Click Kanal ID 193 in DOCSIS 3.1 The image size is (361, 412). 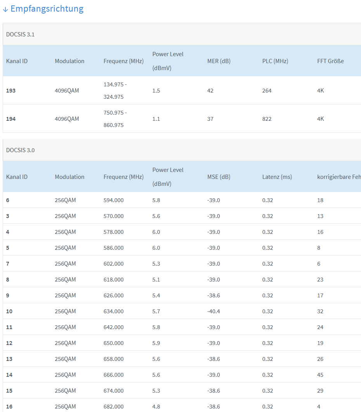click(11, 91)
